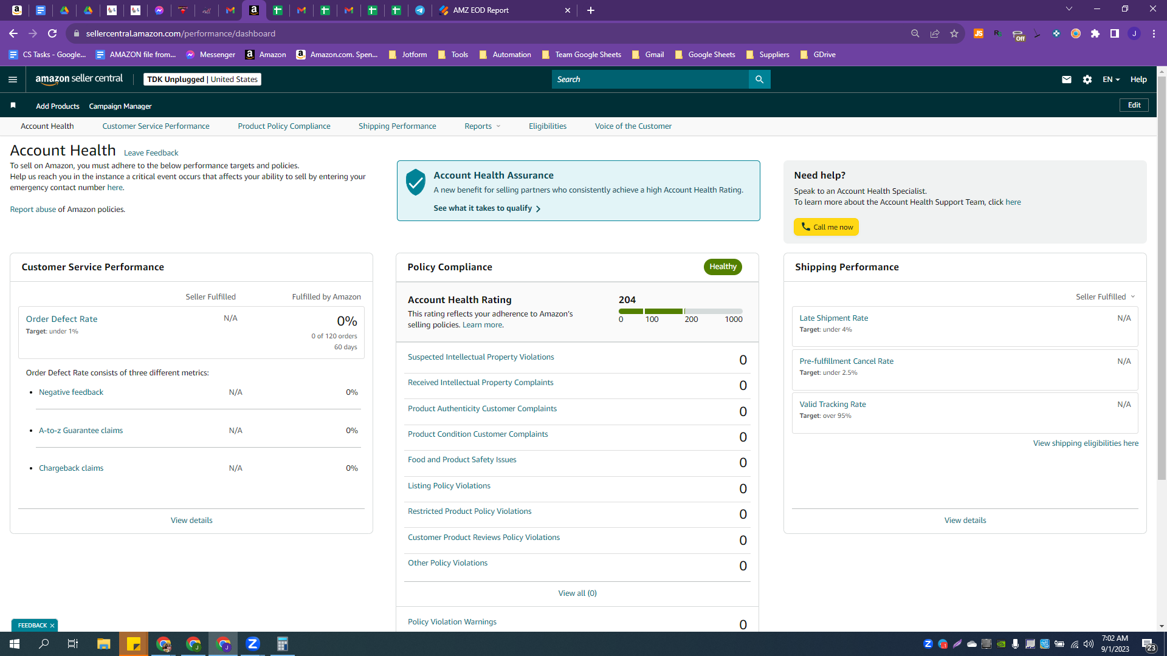Open Voice of the Customer tab

[633, 126]
